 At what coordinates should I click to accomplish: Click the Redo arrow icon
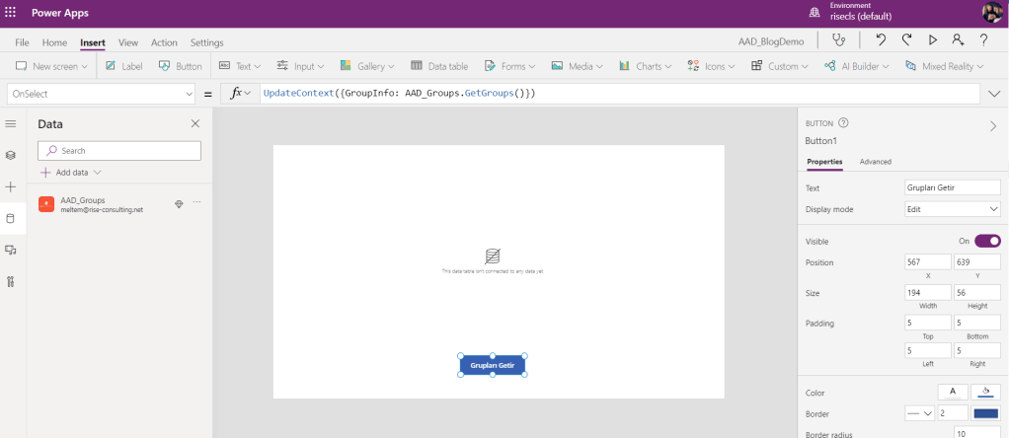[x=906, y=40]
